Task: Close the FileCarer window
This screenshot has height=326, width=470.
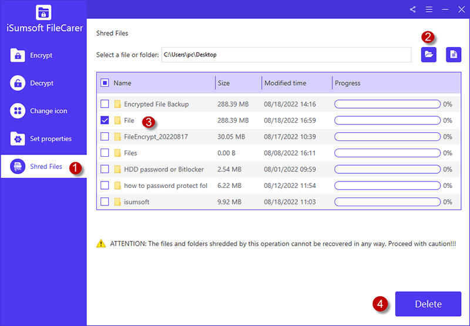Action: pyautogui.click(x=461, y=9)
